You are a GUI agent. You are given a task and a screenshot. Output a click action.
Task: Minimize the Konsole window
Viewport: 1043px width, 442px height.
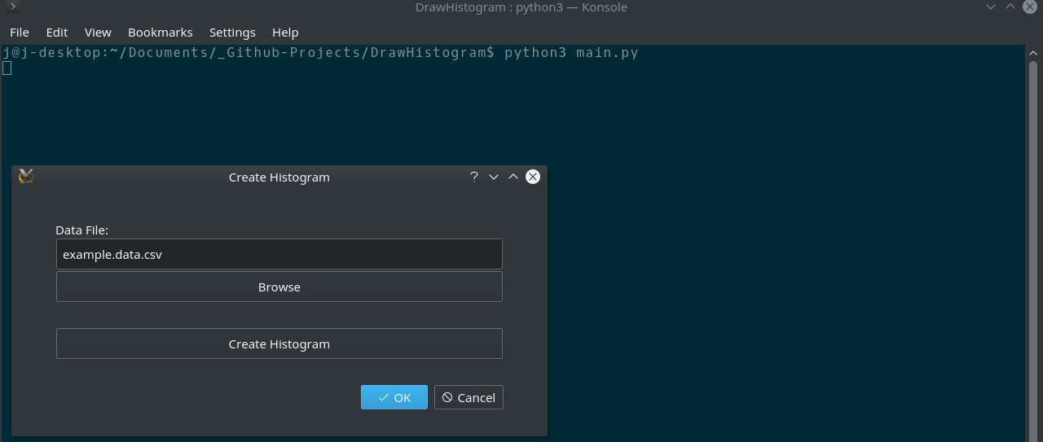coord(991,7)
